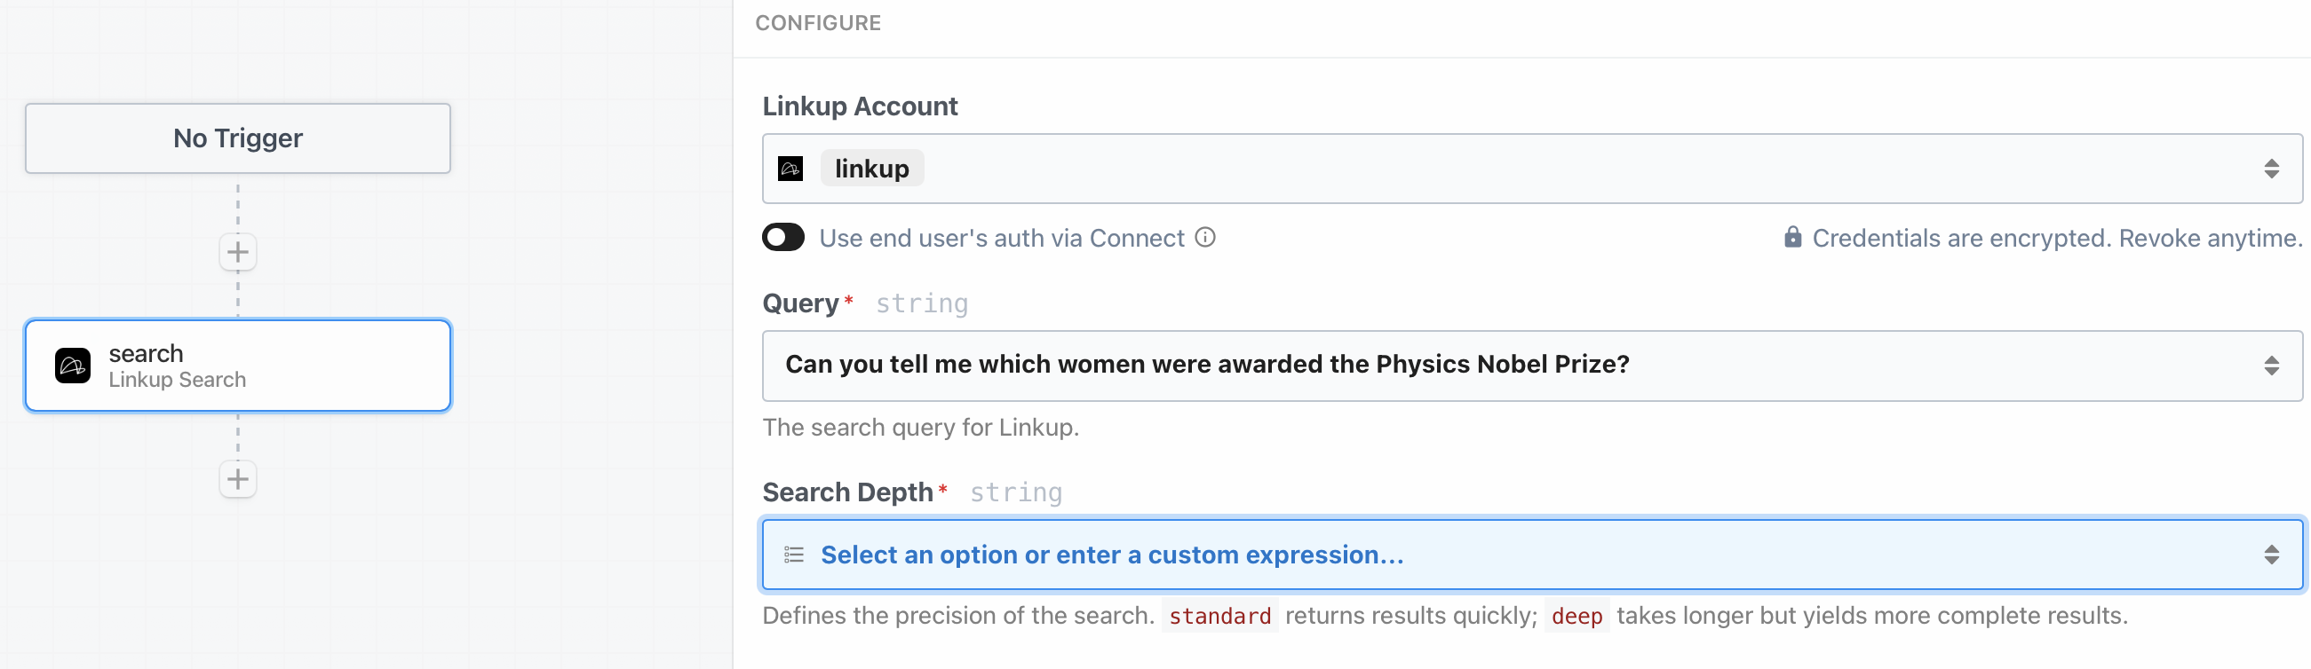Expand the Query field dropdown arrows

[2271, 366]
